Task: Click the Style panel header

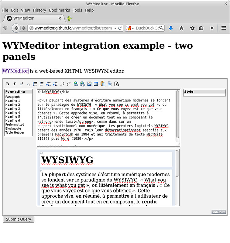Action: click(204, 92)
